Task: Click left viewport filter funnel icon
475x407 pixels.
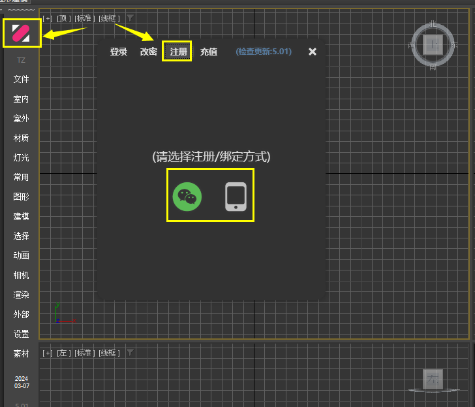Action: click(x=130, y=352)
